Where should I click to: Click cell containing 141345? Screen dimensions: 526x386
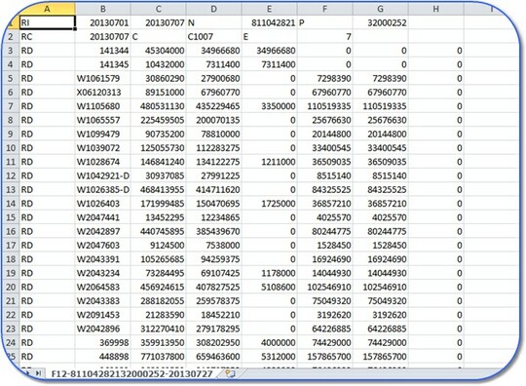pos(102,64)
